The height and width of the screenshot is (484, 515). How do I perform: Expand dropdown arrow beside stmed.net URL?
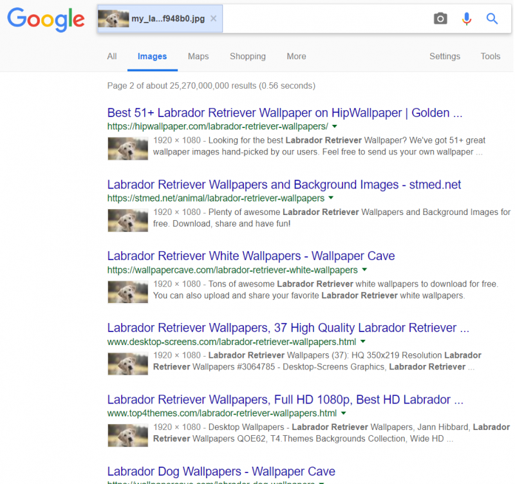tap(331, 198)
